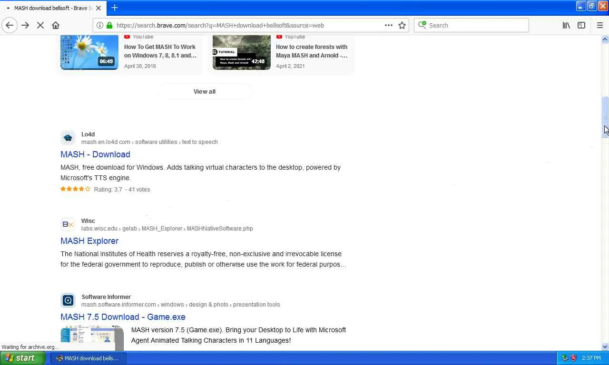Toggle the sidebar view icon

tap(581, 25)
